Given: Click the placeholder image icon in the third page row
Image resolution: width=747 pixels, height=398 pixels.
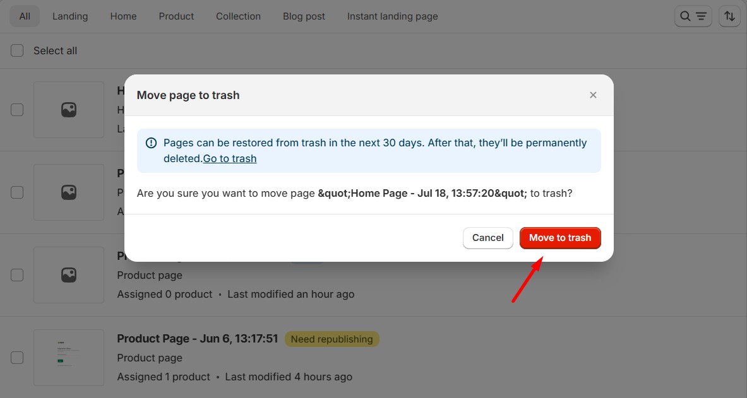Looking at the screenshot, I should [69, 275].
